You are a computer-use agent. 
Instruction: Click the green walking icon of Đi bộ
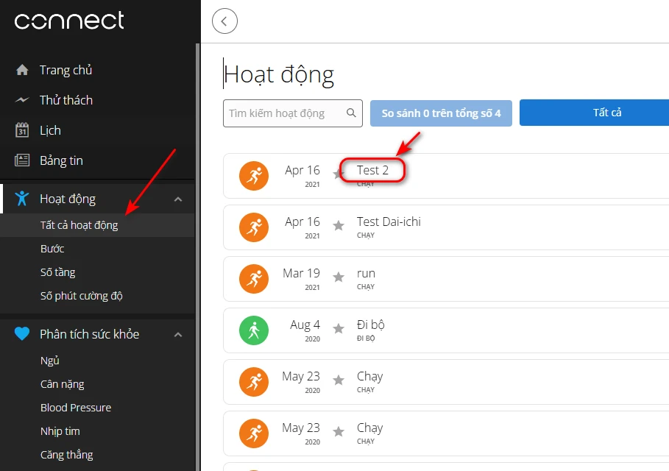tap(254, 330)
